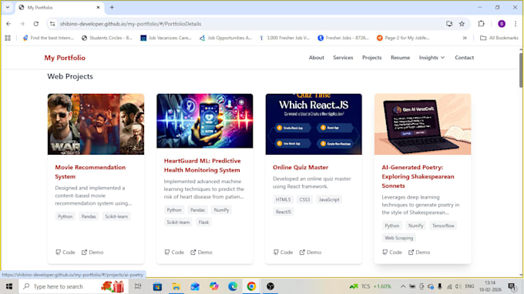Go to About nav item
524x294 pixels.
coord(316,58)
